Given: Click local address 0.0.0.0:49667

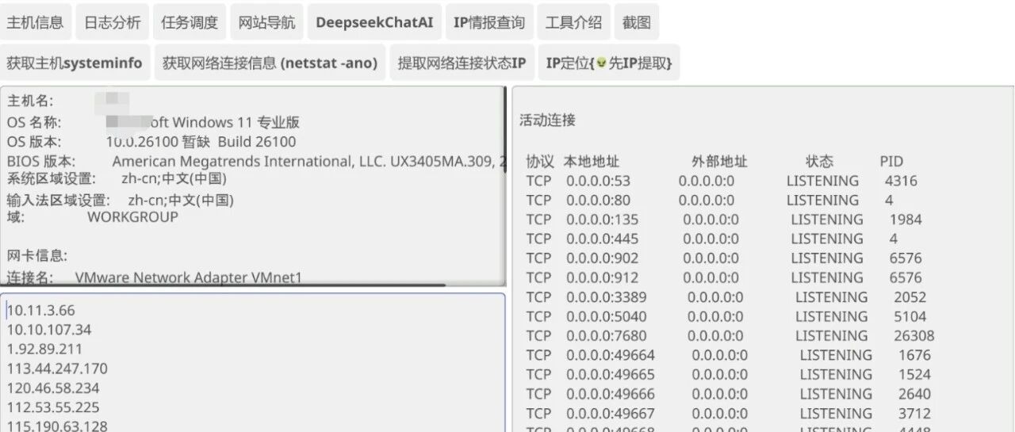Looking at the screenshot, I should (x=611, y=413).
